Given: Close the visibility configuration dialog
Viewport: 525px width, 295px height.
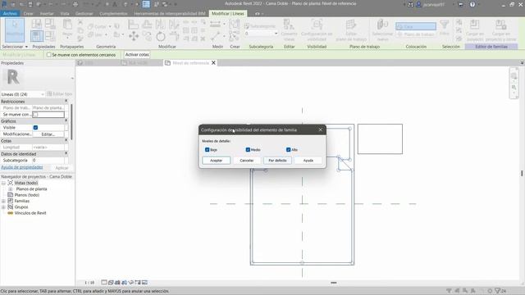Looking at the screenshot, I should [320, 129].
